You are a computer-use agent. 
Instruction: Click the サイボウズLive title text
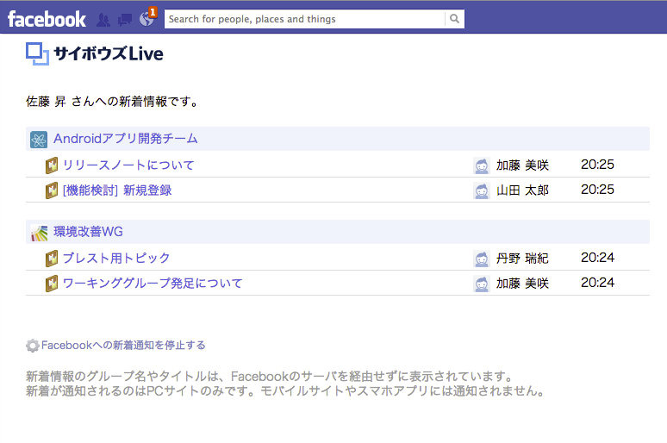click(x=109, y=53)
